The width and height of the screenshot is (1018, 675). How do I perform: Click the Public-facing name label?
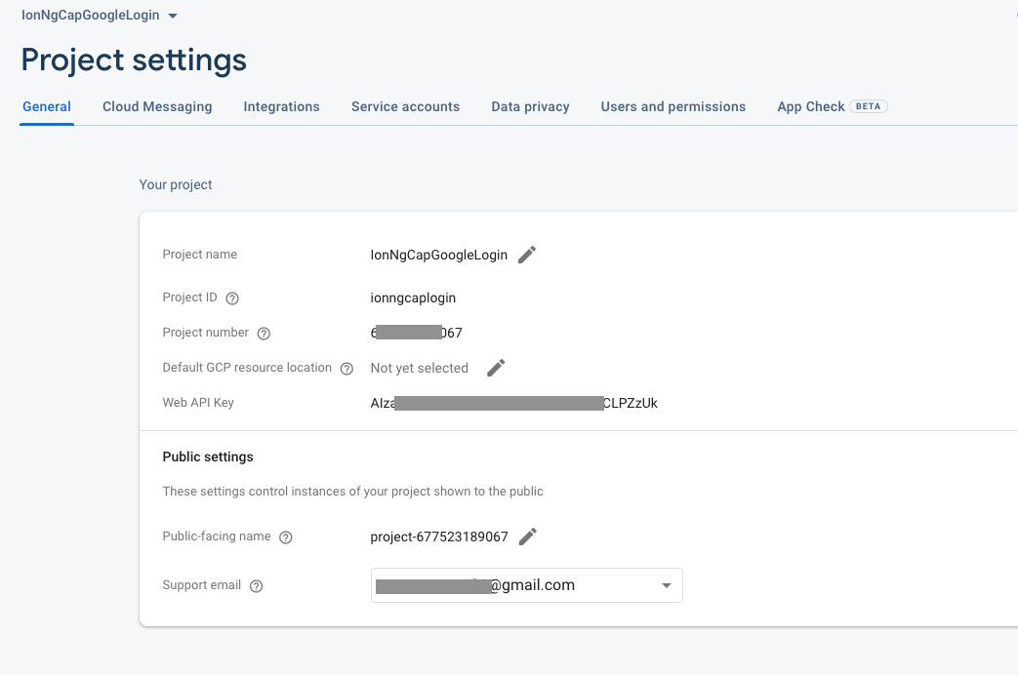tap(217, 536)
